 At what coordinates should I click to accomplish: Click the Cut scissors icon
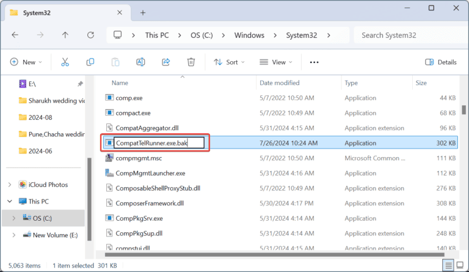[x=65, y=62]
